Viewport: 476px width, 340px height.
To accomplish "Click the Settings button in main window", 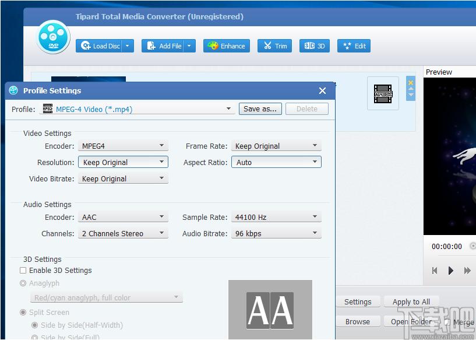I will [358, 302].
